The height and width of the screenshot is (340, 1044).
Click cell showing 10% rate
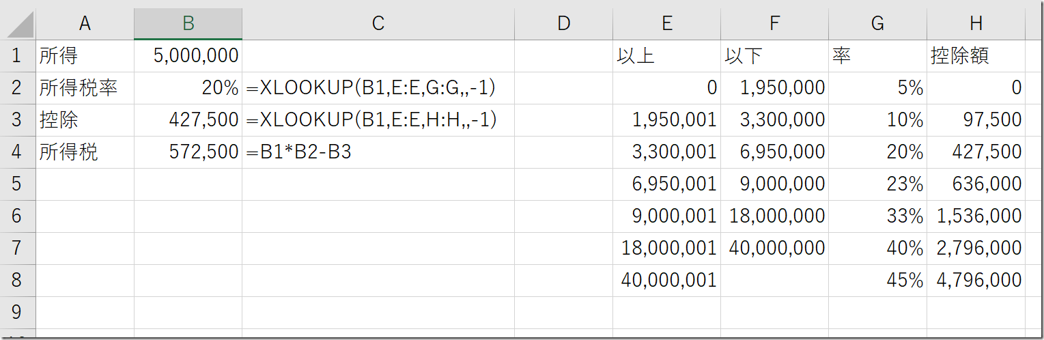click(x=877, y=120)
